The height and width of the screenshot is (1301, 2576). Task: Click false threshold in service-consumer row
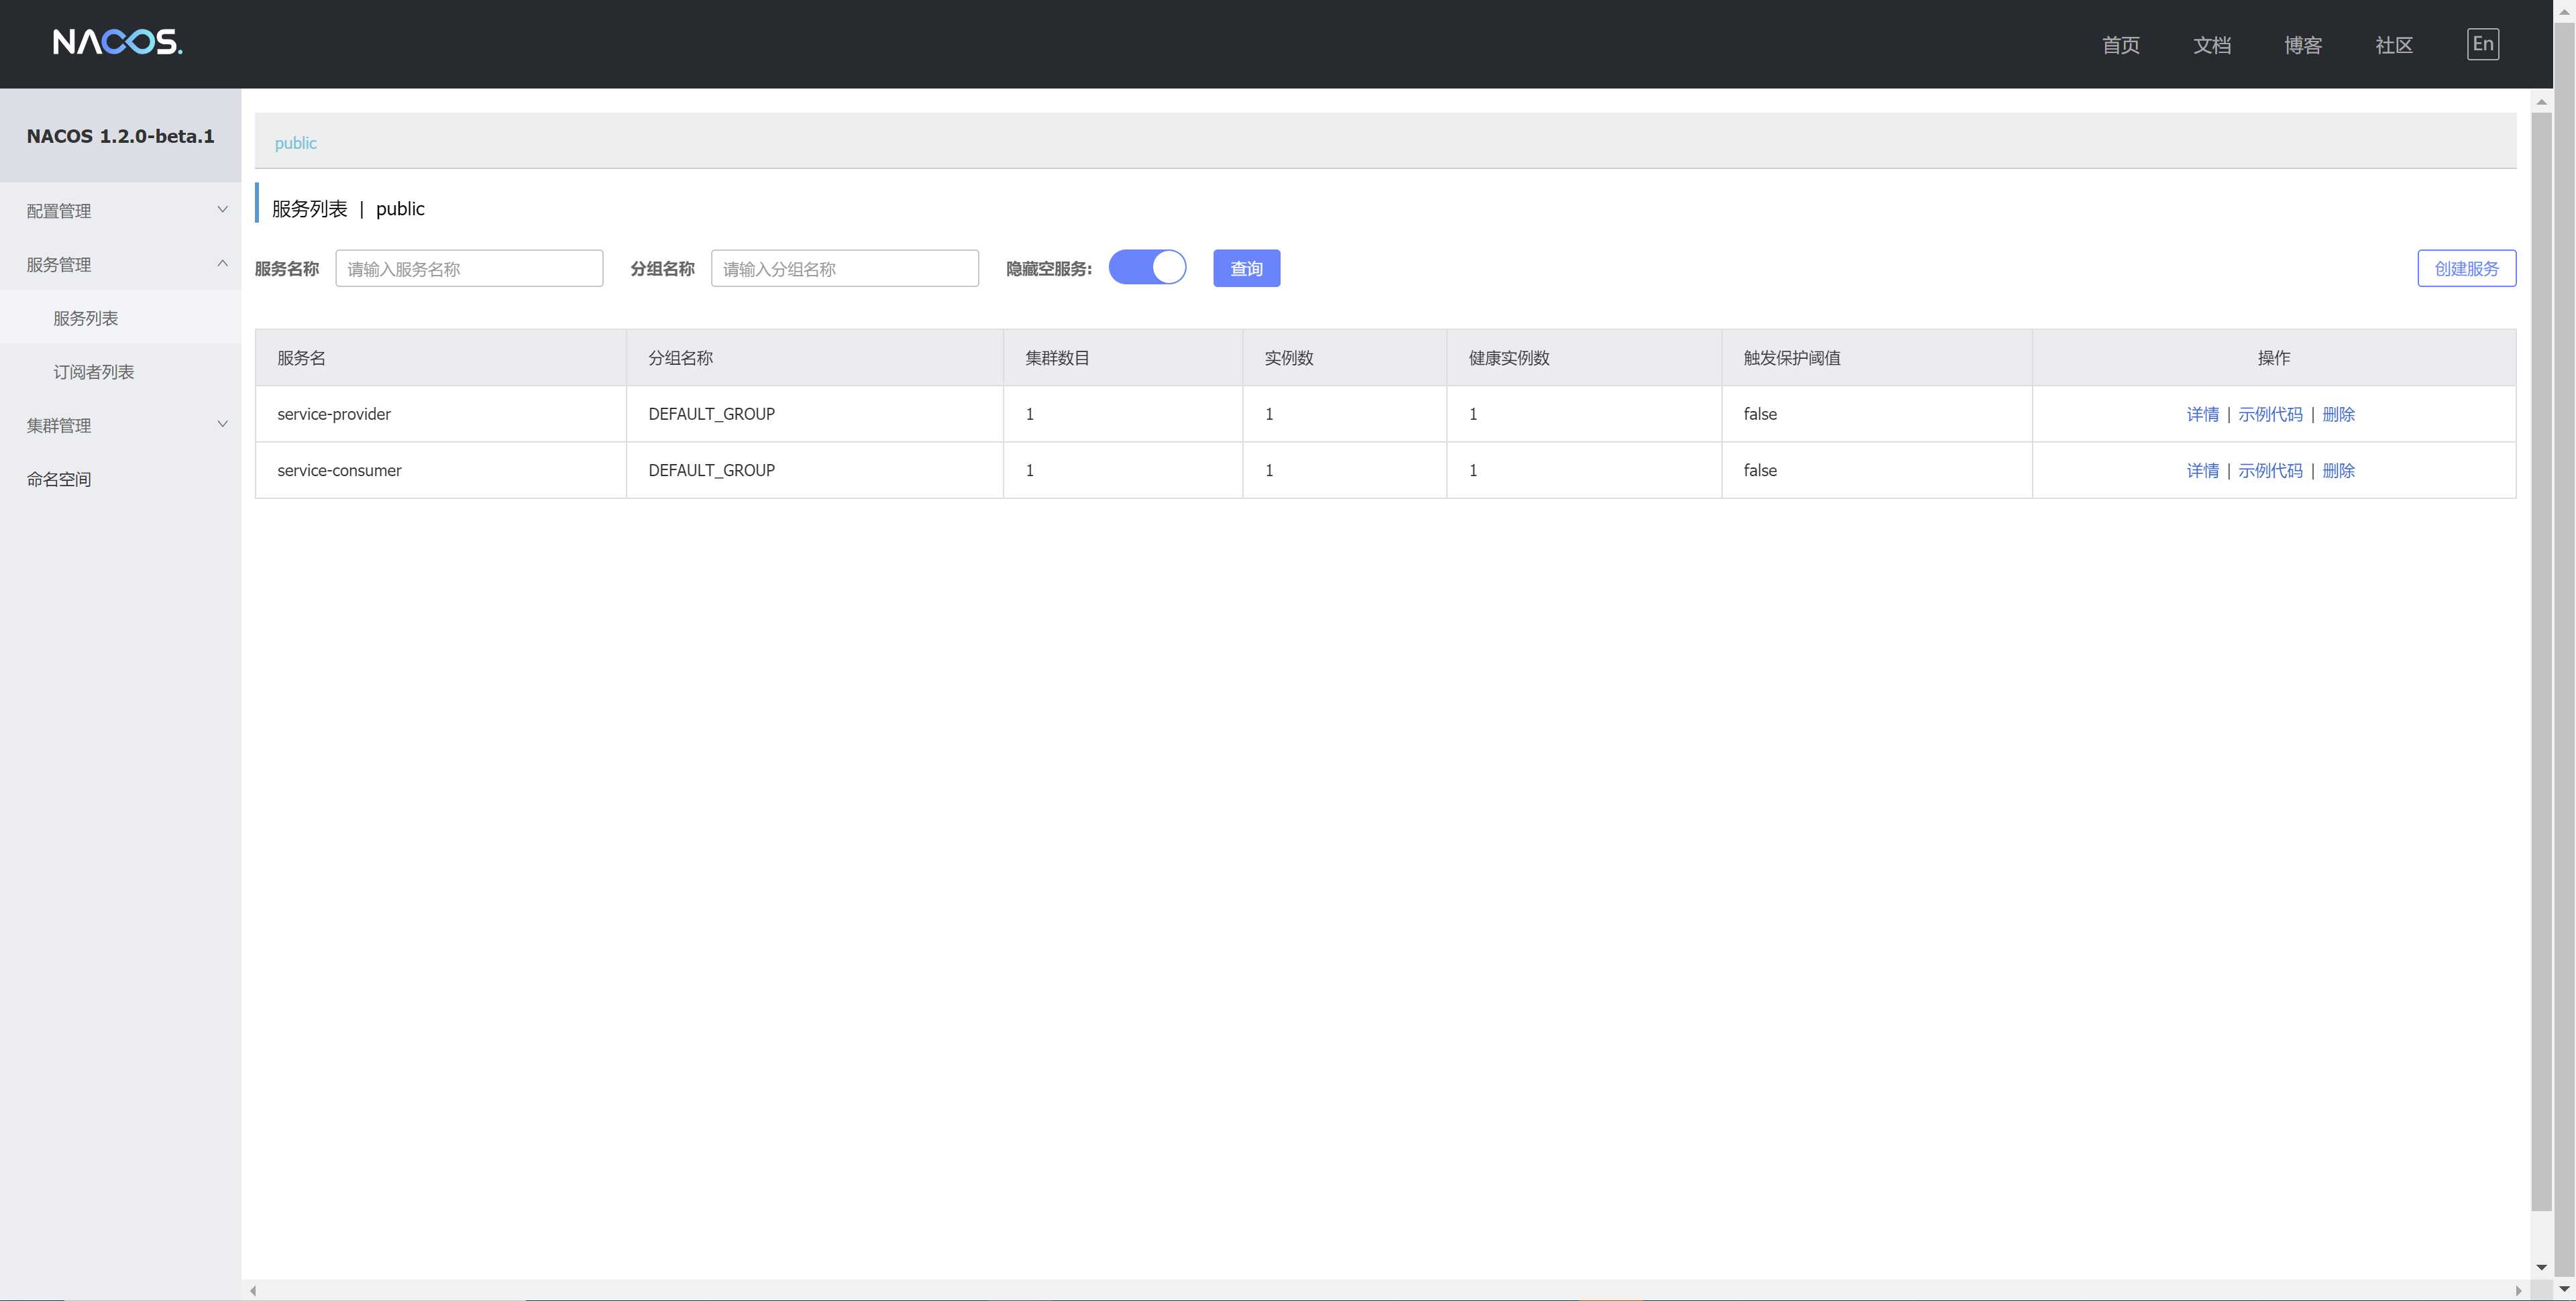point(1760,470)
